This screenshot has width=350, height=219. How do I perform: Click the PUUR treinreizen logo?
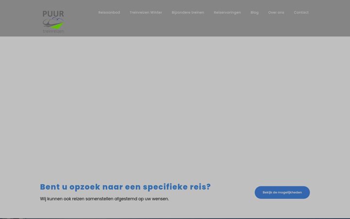(53, 22)
